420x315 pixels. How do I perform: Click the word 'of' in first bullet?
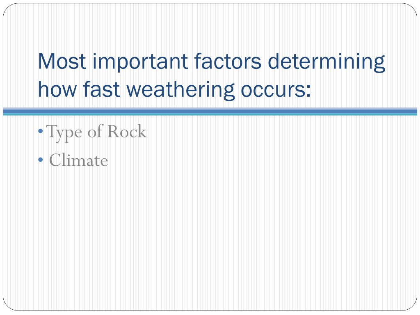click(95, 131)
